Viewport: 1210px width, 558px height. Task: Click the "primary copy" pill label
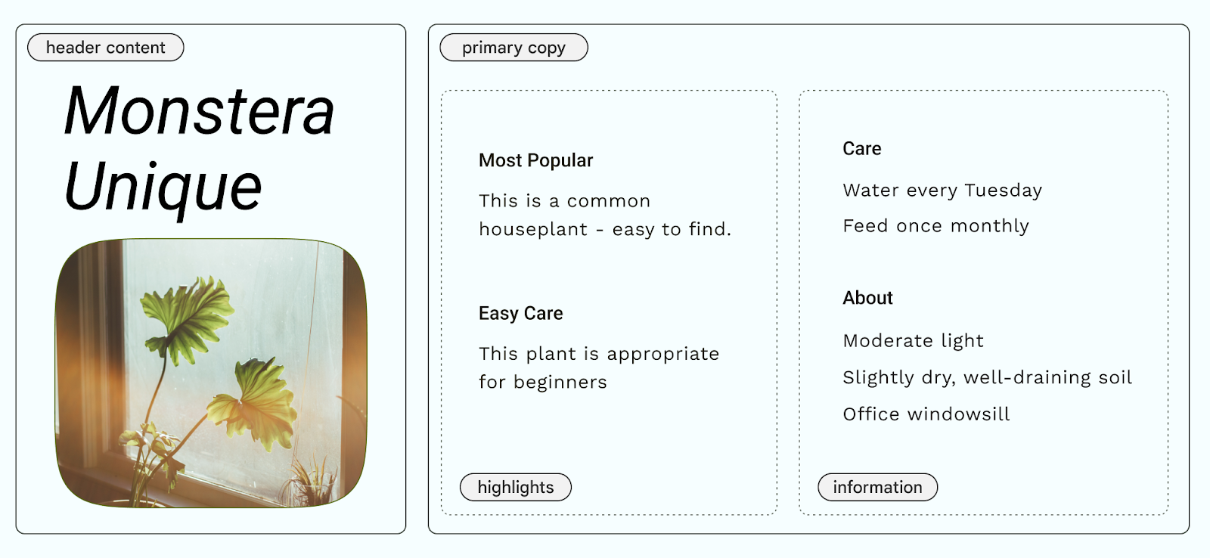tap(513, 48)
